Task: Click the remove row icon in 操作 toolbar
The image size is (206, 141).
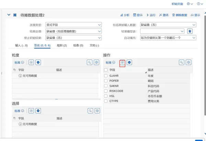Action: tap(129, 63)
